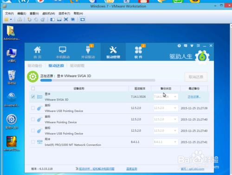
Task: Open VMware 查看(V) menu
Action: [34, 13]
